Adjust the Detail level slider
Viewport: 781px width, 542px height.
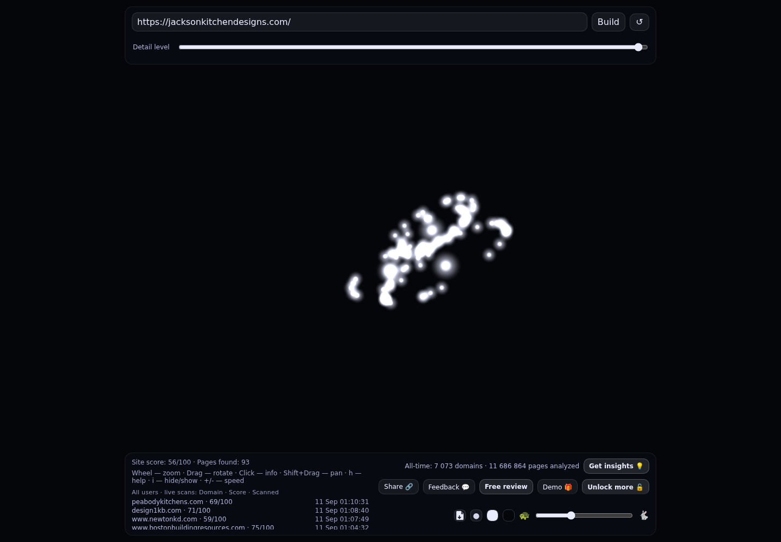pyautogui.click(x=413, y=47)
